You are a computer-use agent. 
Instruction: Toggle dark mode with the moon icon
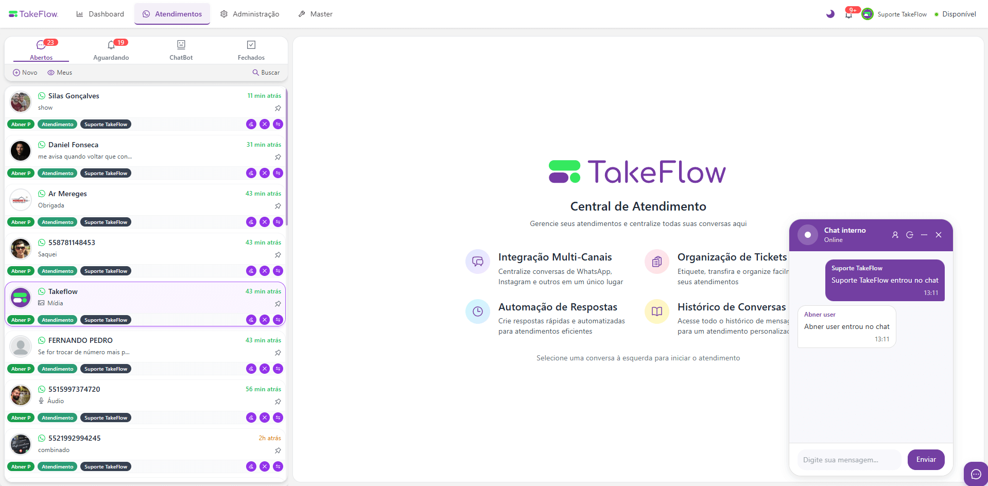(x=829, y=14)
